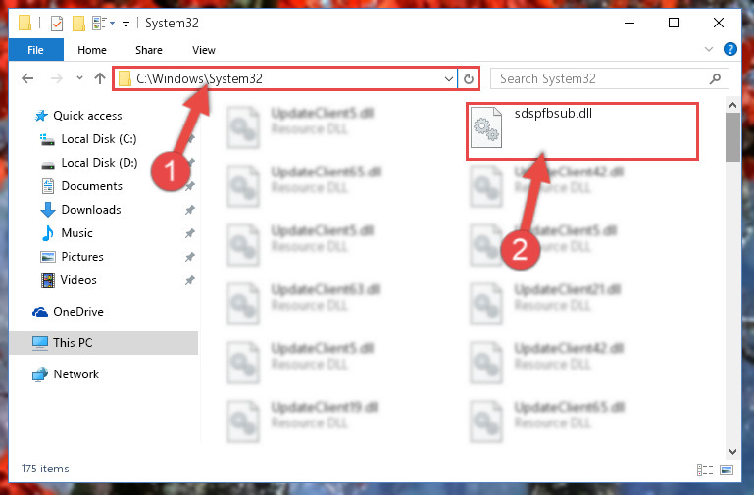
Task: Expand the recent locations dropdown arrow
Action: pyautogui.click(x=79, y=77)
